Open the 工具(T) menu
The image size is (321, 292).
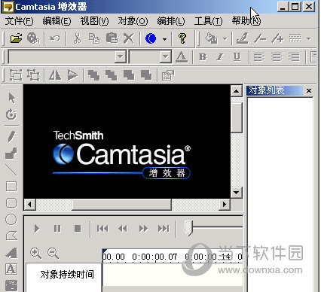point(208,21)
